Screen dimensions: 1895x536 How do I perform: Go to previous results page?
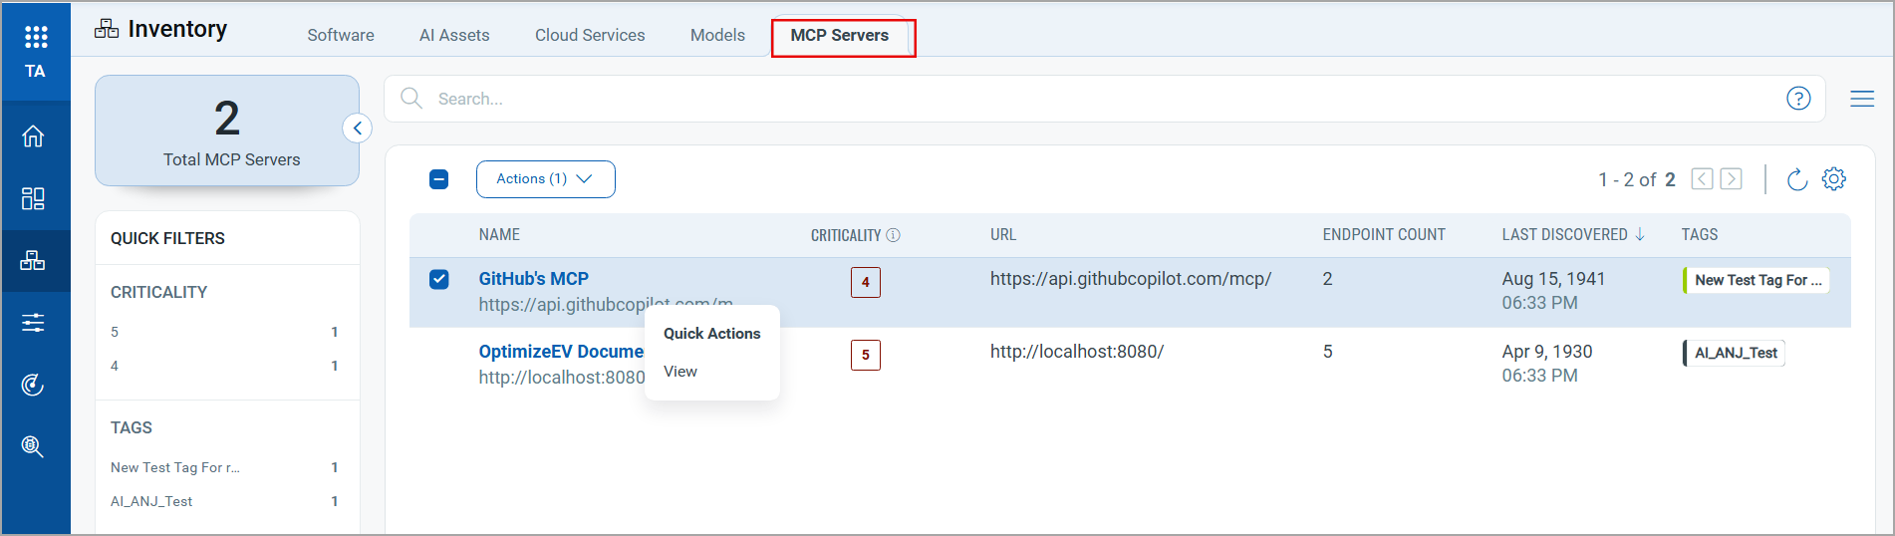(1702, 179)
